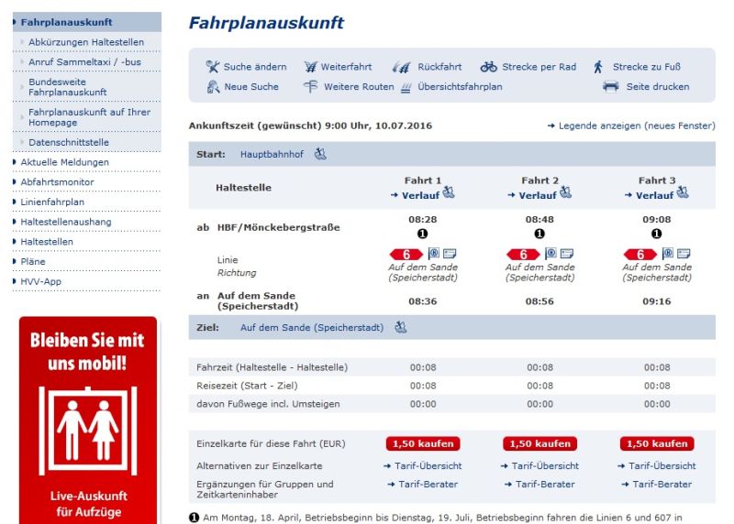Click the walking figure icon for Strecke zu Fuß
The height and width of the screenshot is (524, 734).
pos(598,67)
